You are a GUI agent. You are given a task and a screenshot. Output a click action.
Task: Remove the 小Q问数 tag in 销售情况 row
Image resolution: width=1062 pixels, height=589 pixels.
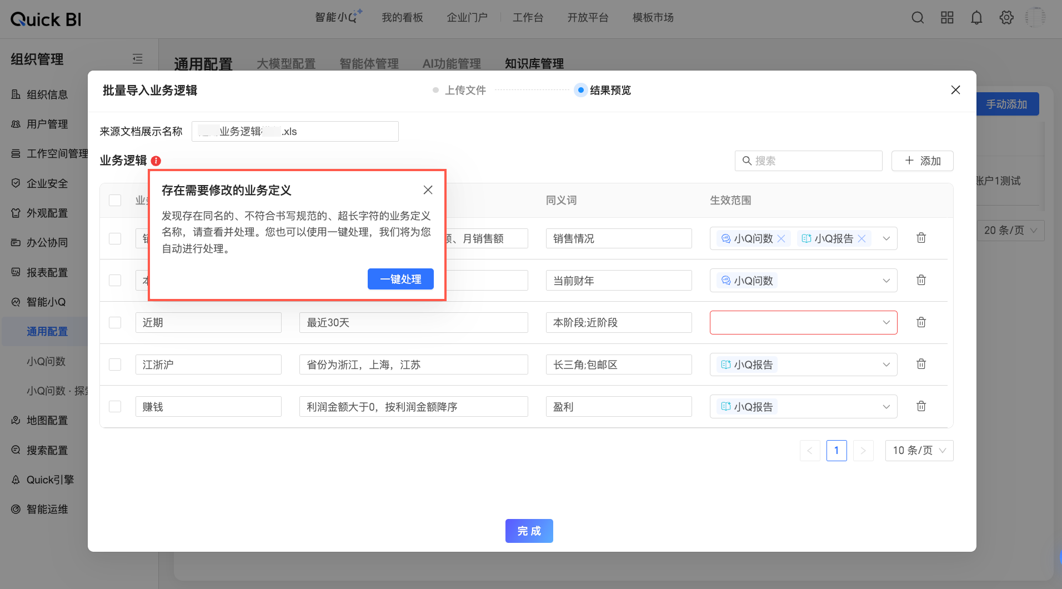tap(781, 238)
